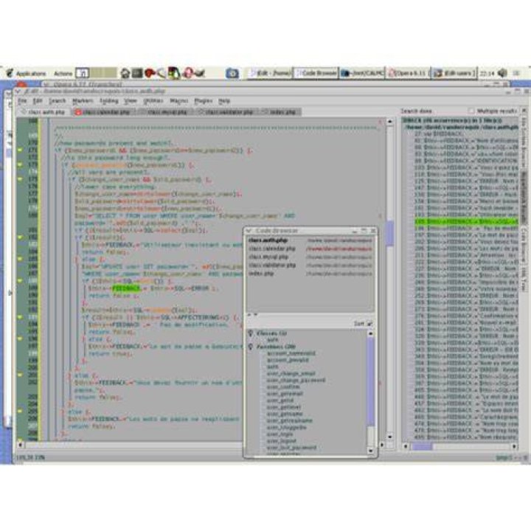This screenshot has height=531, width=531.
Task: Click the green highlighted search result line
Action: (466, 221)
